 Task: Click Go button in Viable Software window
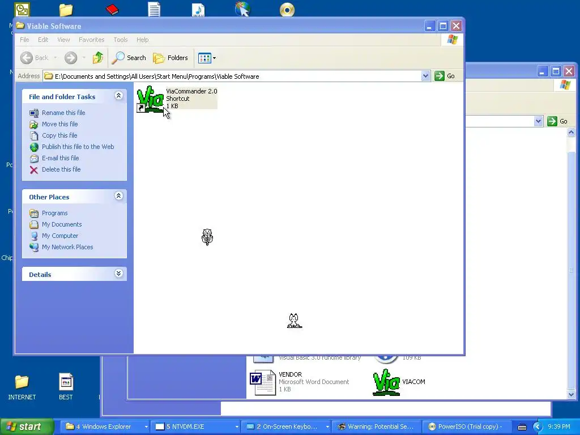[445, 76]
